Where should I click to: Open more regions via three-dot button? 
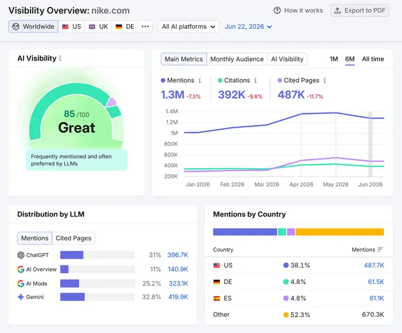pos(145,26)
